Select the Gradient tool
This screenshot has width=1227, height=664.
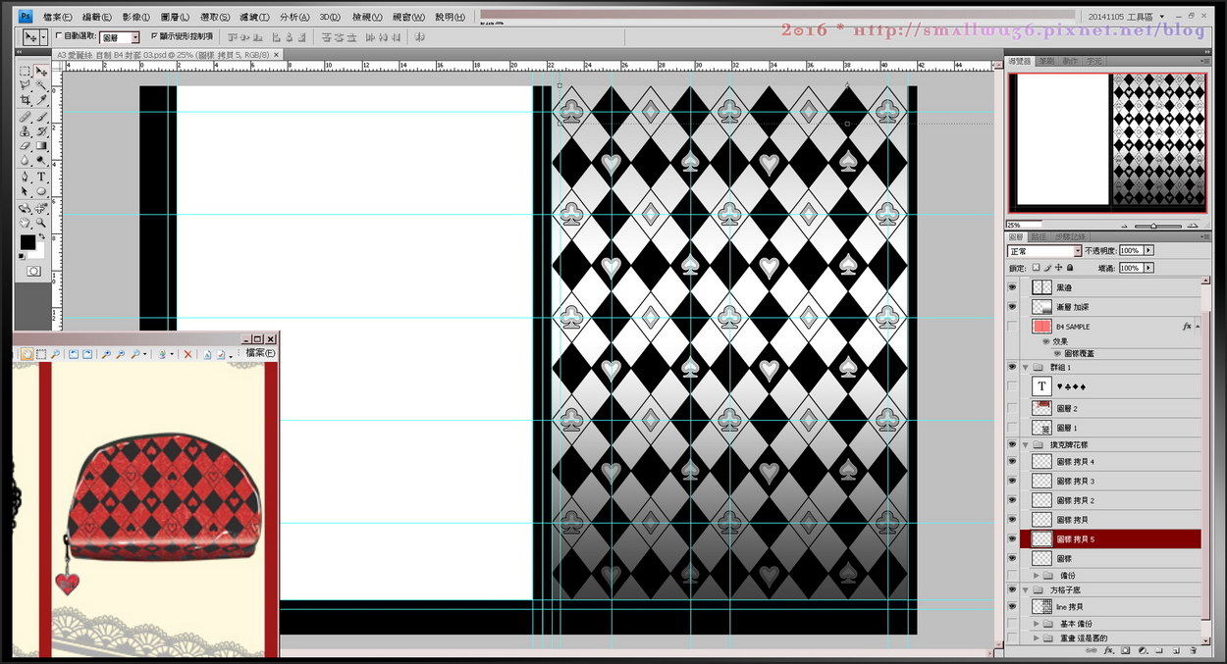tap(41, 146)
